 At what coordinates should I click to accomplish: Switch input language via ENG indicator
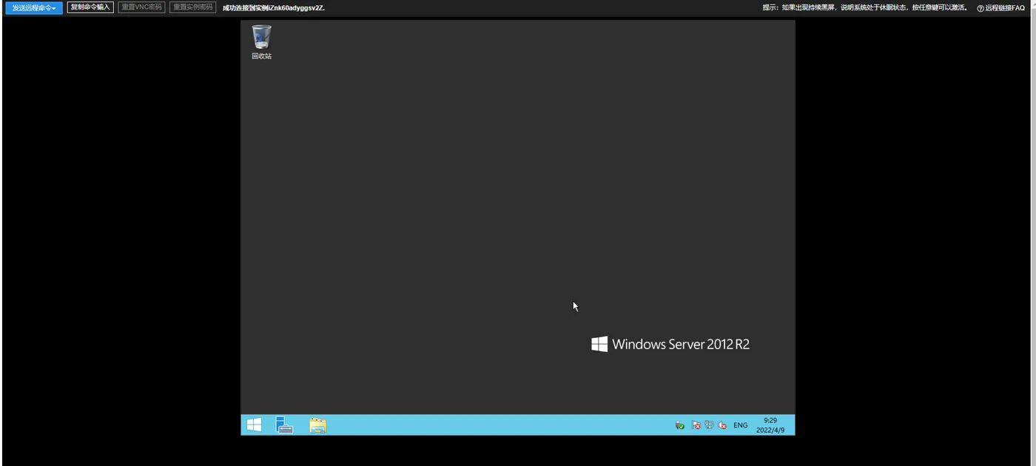click(741, 425)
